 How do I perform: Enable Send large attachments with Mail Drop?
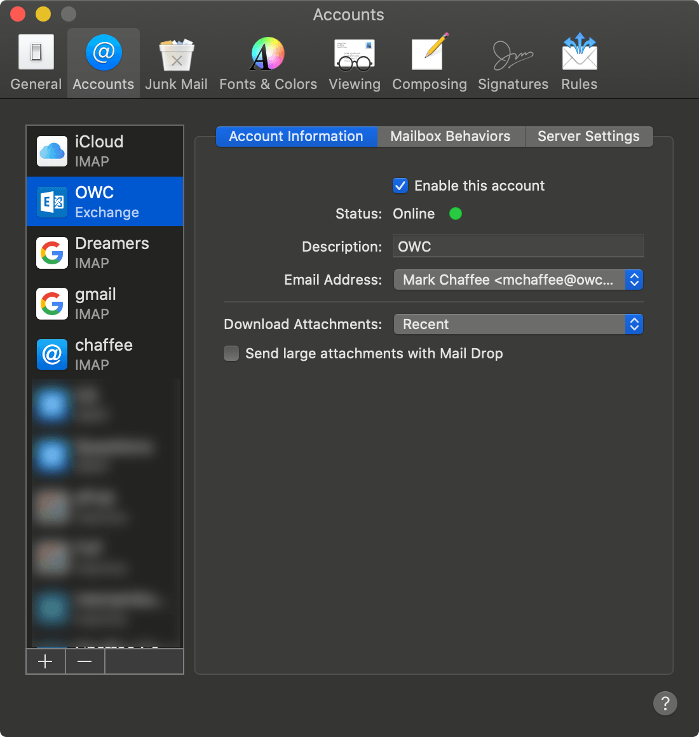[231, 353]
